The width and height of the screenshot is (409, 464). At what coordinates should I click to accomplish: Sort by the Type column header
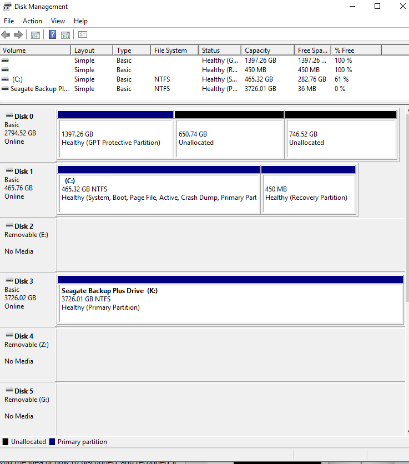[x=132, y=51]
